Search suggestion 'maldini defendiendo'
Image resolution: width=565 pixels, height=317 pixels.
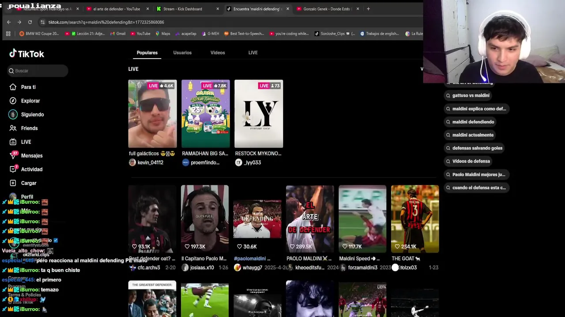pos(470,122)
